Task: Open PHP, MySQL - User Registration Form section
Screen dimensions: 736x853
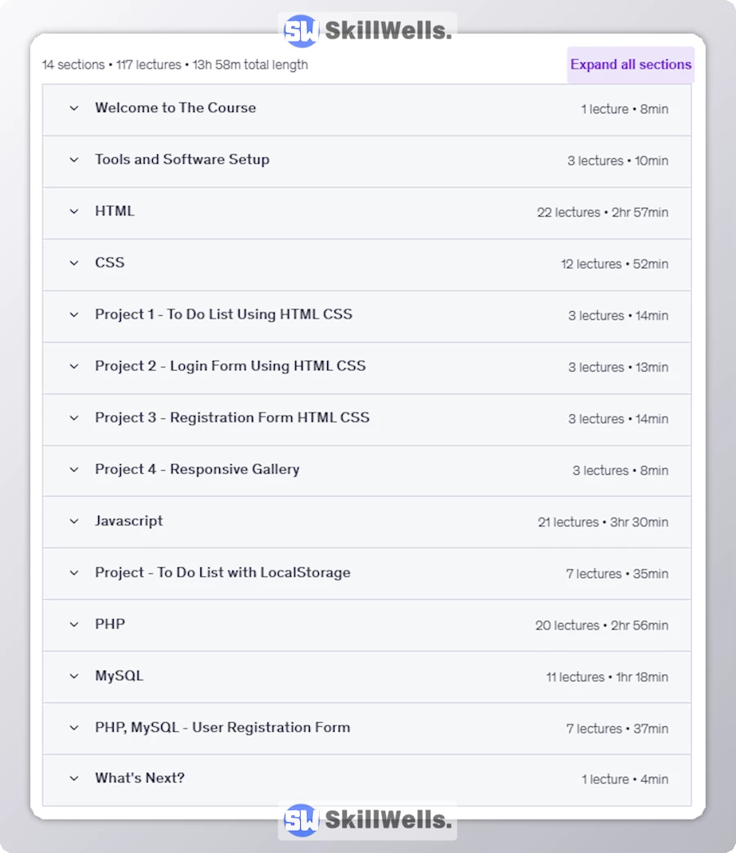Action: 73,728
